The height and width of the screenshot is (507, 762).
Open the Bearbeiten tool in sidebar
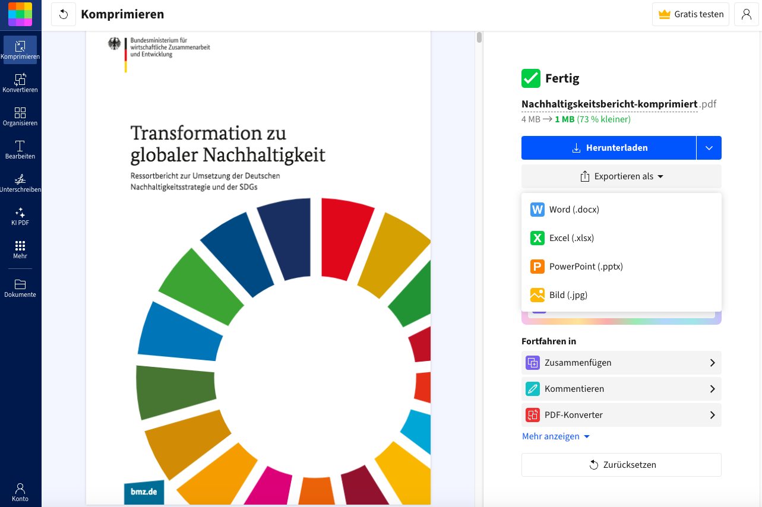click(20, 150)
